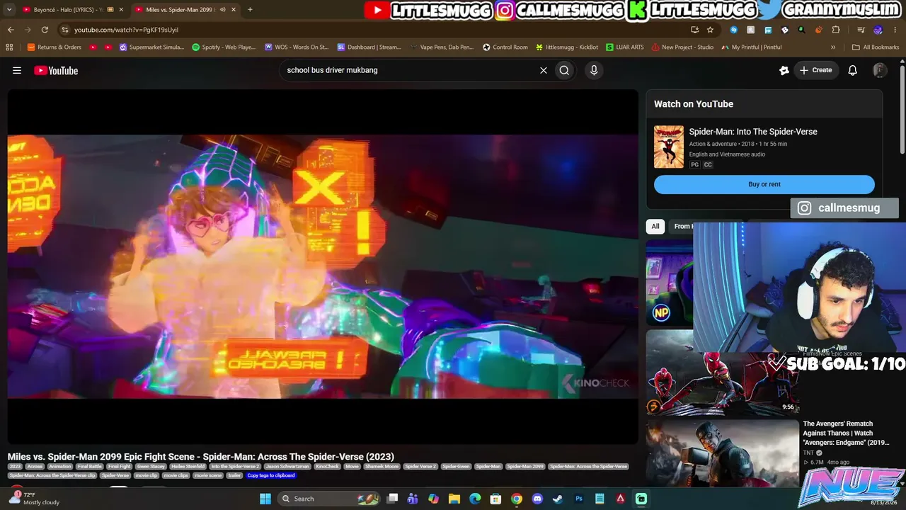Open the New Project - Studio bookmark
Viewport: 906px width, 510px height.
683,47
